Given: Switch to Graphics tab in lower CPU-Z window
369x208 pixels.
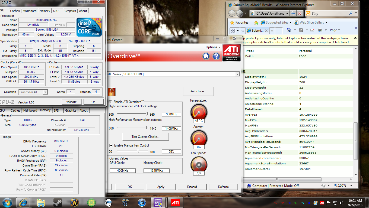Looking at the screenshot, I should (71, 110).
